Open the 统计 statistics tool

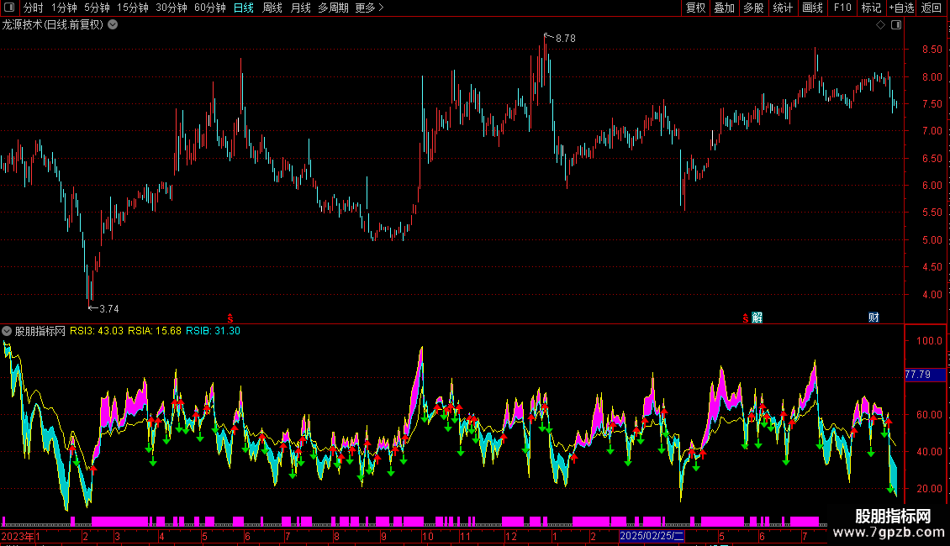[783, 8]
